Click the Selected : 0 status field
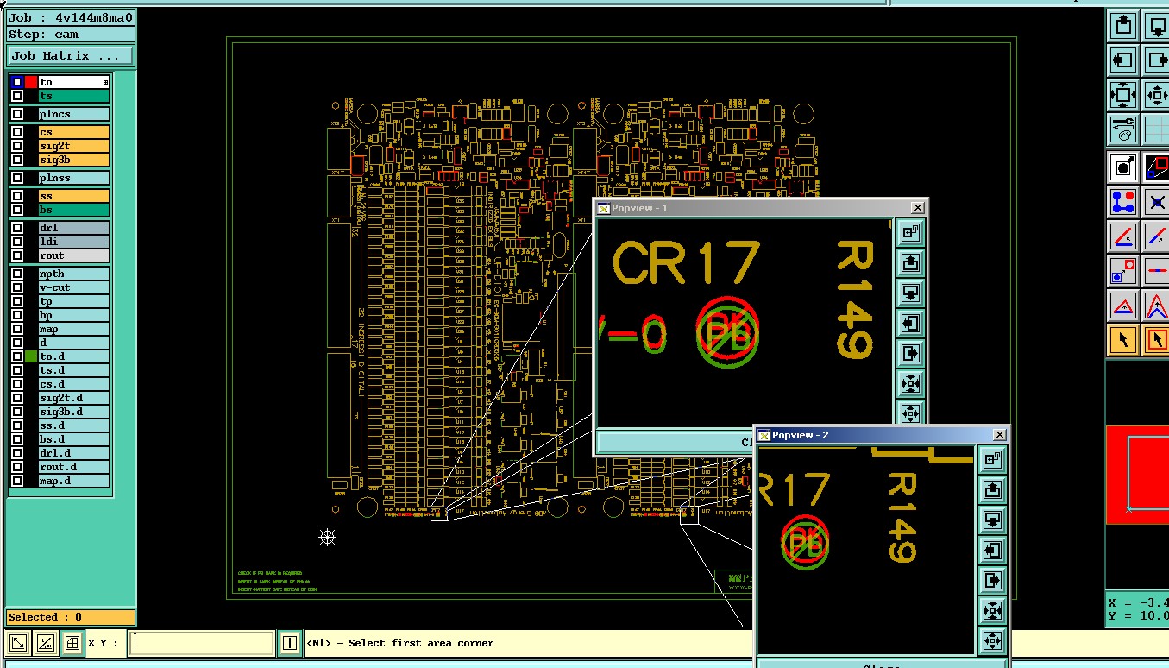The image size is (1169, 668). click(71, 617)
